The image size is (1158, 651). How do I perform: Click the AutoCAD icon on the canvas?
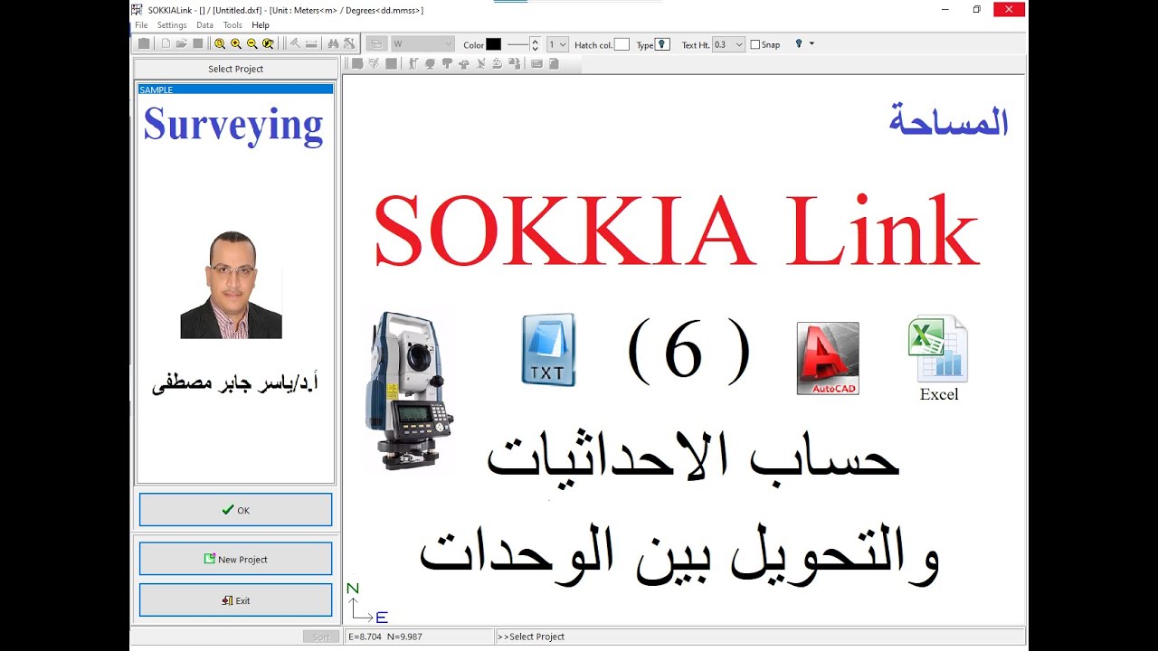[x=828, y=358]
